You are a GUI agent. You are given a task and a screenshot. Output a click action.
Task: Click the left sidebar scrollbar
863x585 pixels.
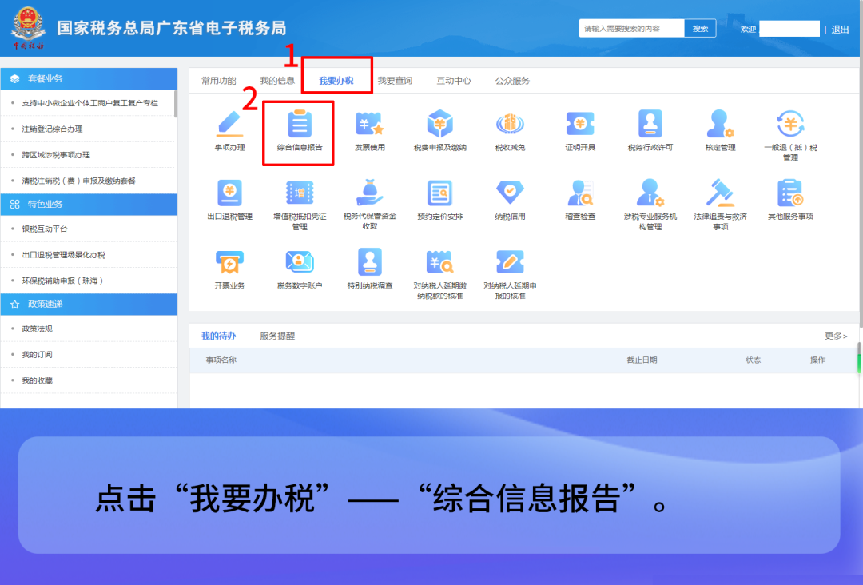tap(176, 104)
